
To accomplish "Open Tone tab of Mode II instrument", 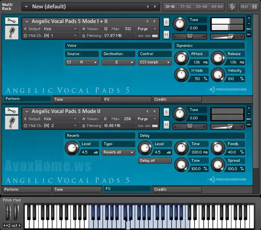I will [x=77, y=190].
